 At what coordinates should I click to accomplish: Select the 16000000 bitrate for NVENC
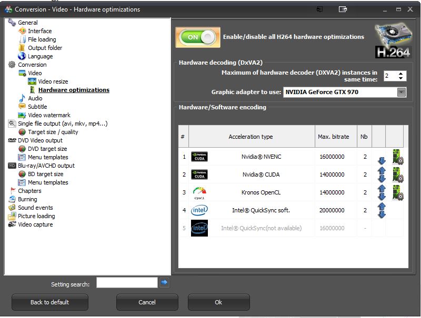coord(332,157)
